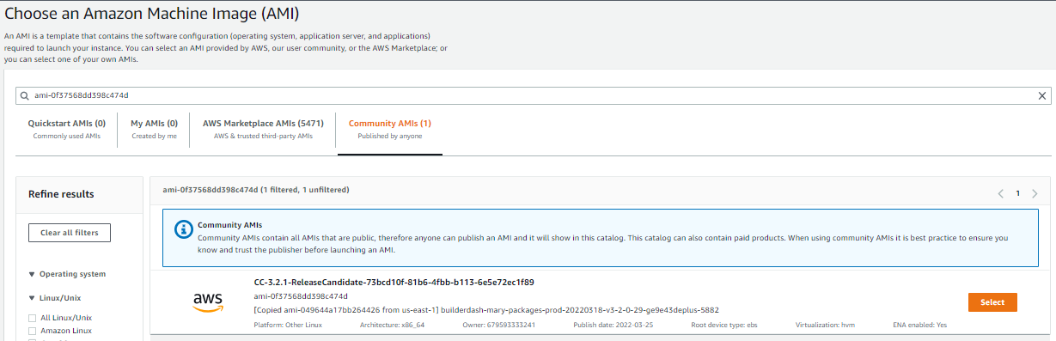Select page 1 in pagination
The width and height of the screenshot is (1056, 341).
(1018, 193)
